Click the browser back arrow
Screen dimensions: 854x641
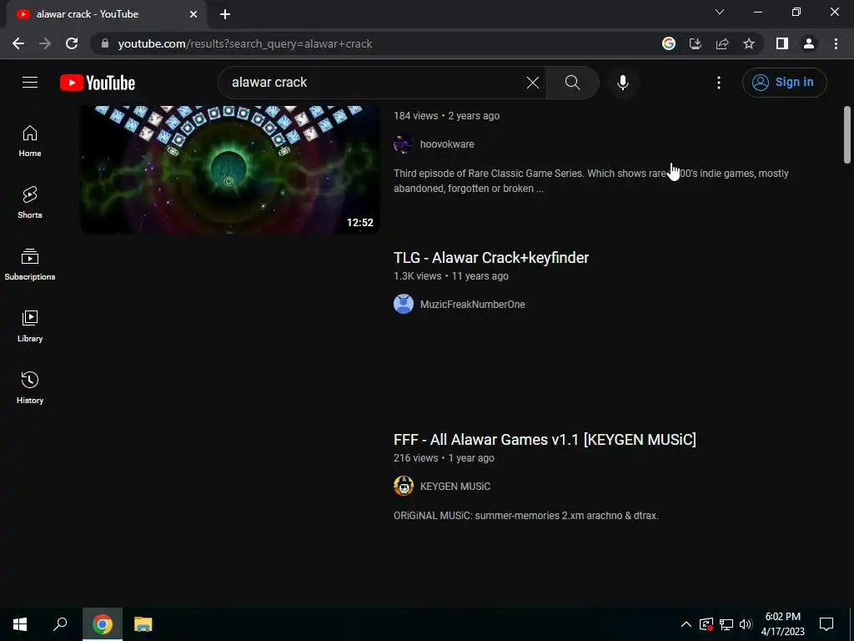coord(18,43)
